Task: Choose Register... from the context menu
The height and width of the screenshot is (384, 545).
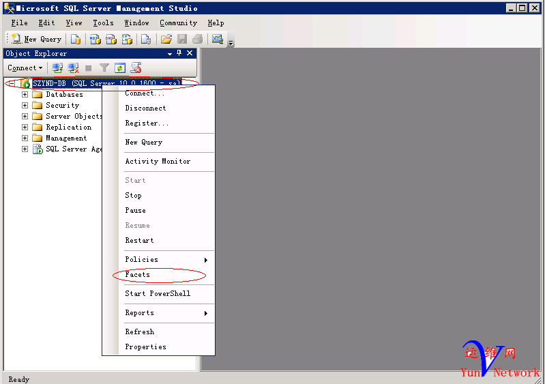Action: point(158,123)
